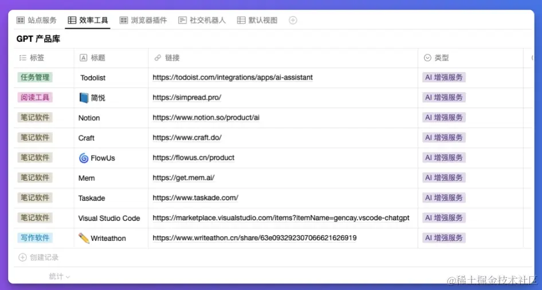The height and width of the screenshot is (290, 542).
Task: Select the 效率工具 tab
Action: [88, 21]
